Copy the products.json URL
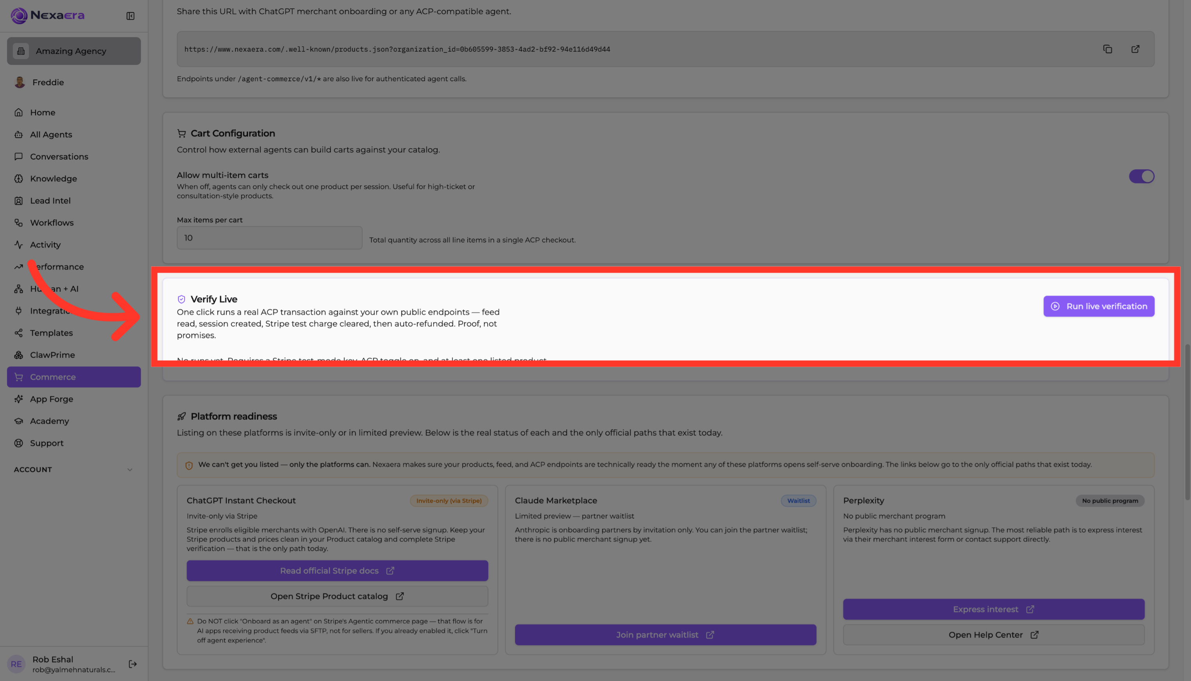The height and width of the screenshot is (681, 1191). pos(1107,49)
